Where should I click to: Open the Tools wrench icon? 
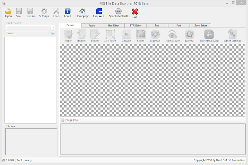[56, 11]
